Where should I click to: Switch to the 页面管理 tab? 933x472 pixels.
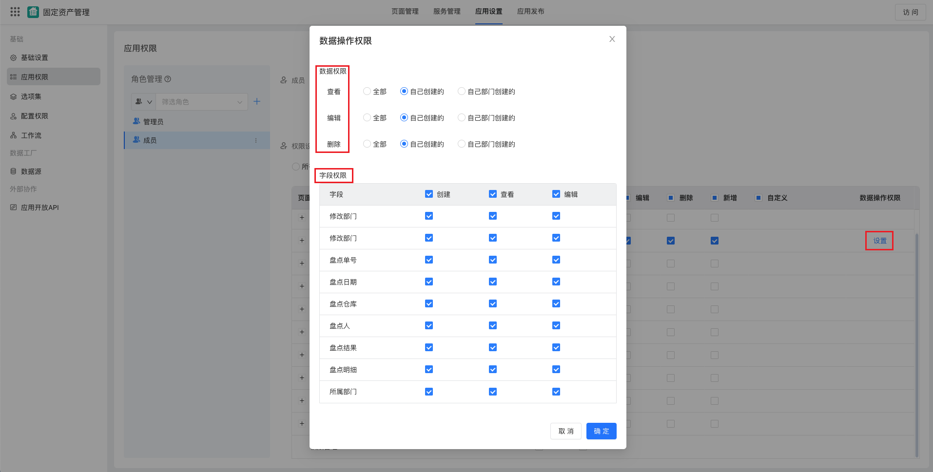[x=404, y=11]
